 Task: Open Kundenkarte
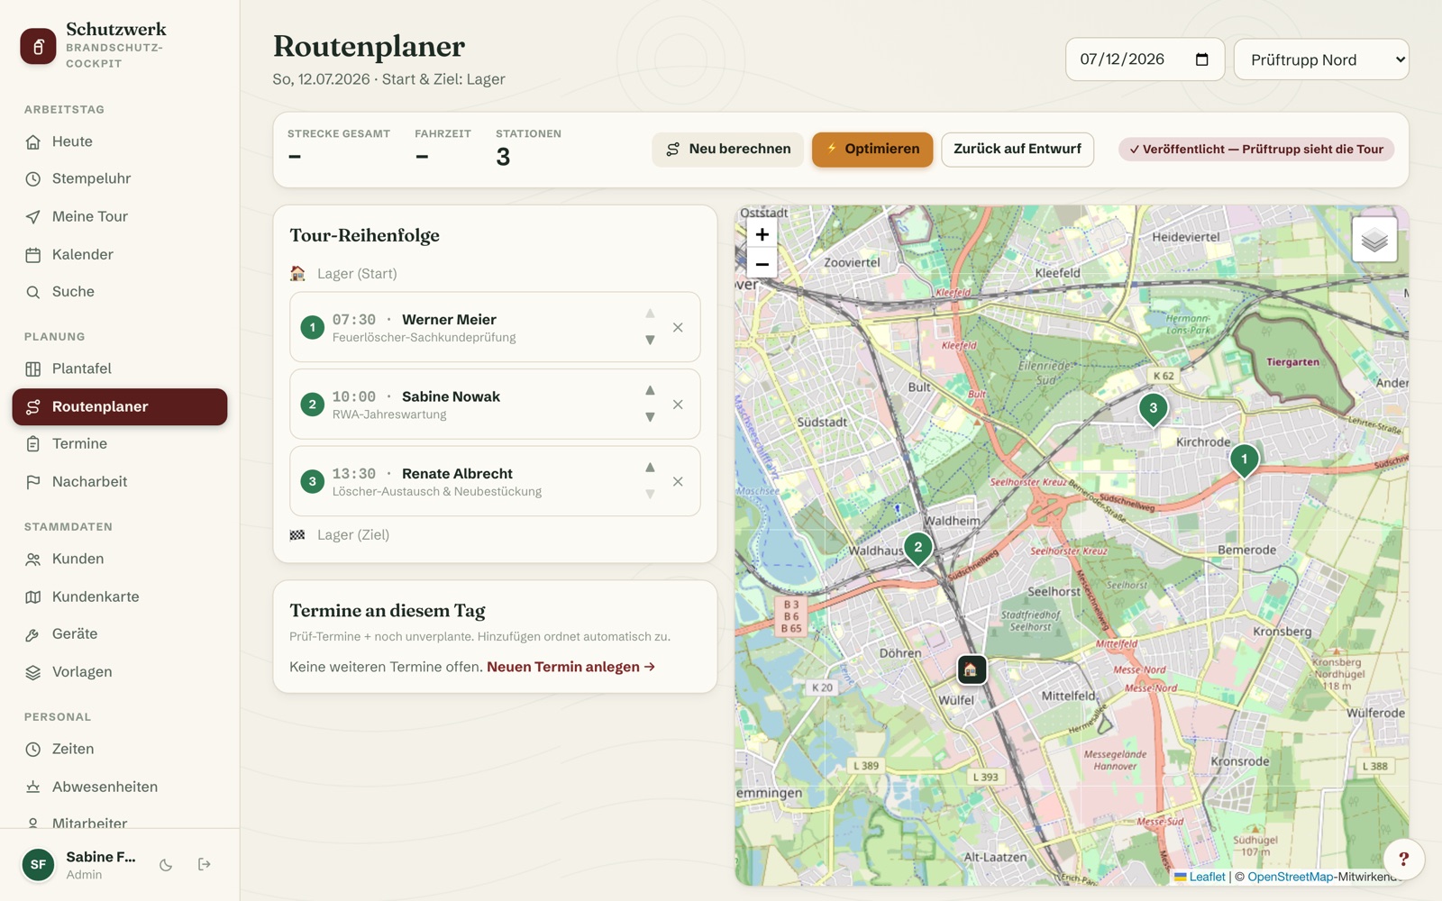click(120, 596)
